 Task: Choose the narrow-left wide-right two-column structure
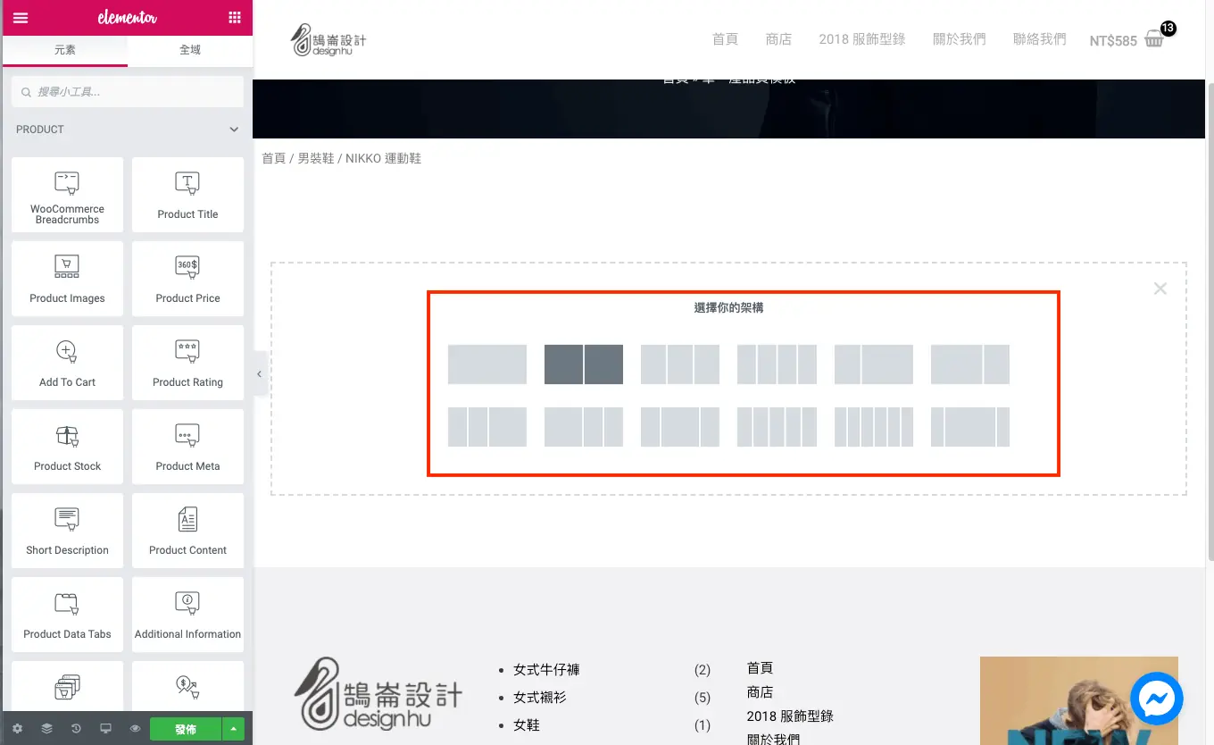(874, 364)
